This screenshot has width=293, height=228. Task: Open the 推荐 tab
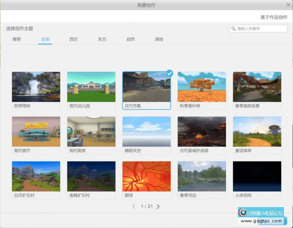tap(17, 39)
